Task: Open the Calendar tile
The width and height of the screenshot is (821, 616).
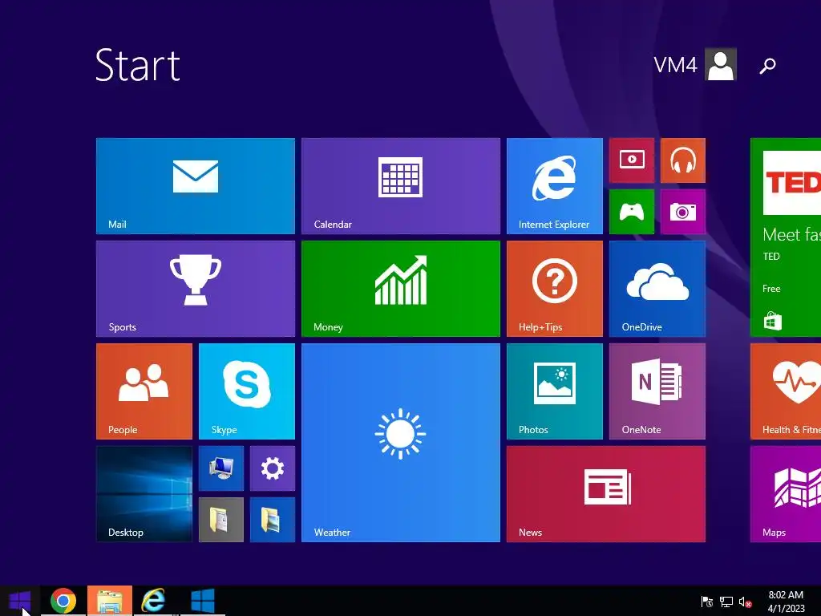Action: 401,186
